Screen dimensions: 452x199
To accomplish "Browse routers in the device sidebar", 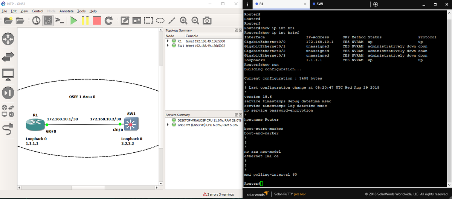I will tap(9, 38).
